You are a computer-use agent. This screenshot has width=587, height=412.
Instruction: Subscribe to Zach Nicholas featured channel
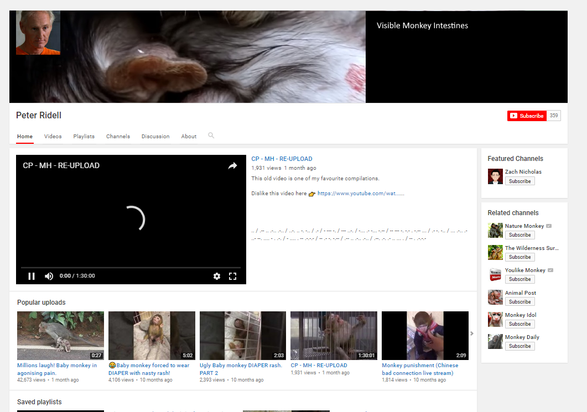520,181
